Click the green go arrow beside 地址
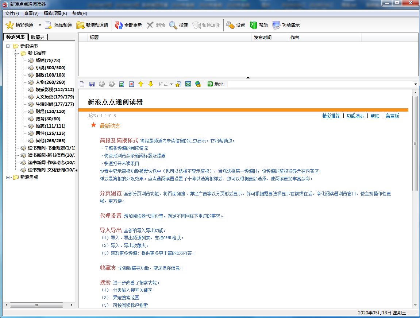This screenshot has height=318, width=420. pyautogui.click(x=210, y=84)
